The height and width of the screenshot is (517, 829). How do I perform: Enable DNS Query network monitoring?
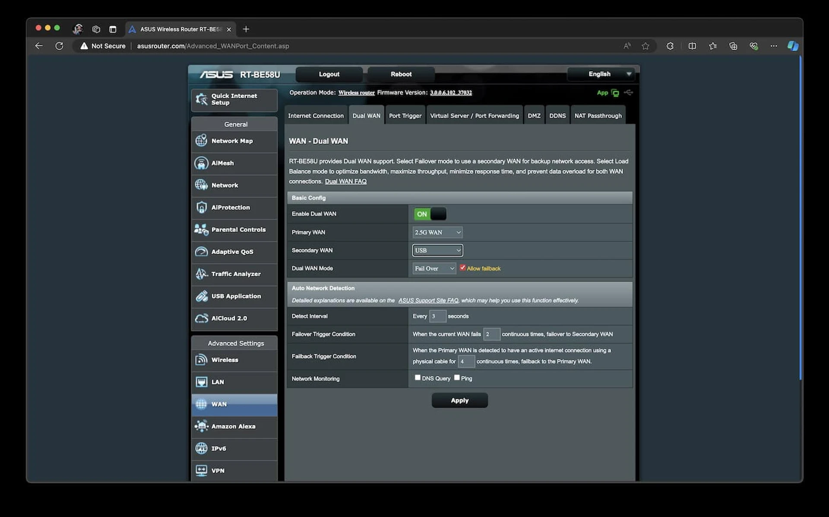pos(418,377)
